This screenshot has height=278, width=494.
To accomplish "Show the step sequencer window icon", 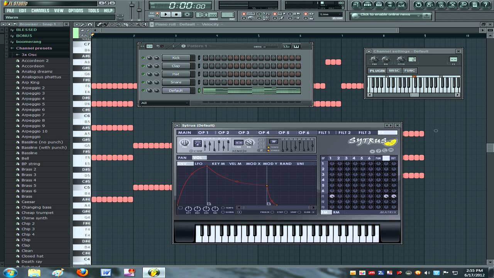I will pos(368,5).
